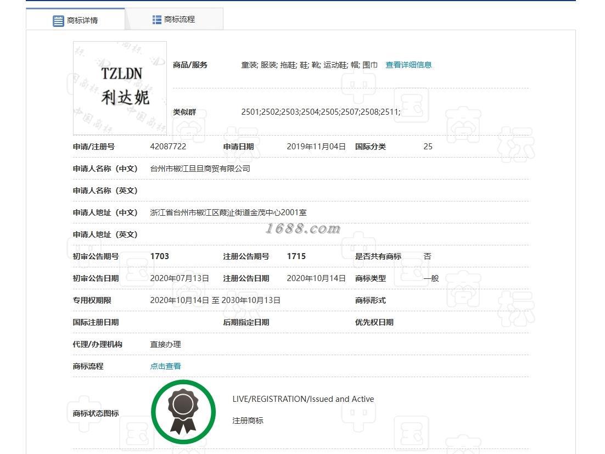The image size is (605, 454).
Task: Open the 点击查看 trademark process link
Action: tap(166, 366)
